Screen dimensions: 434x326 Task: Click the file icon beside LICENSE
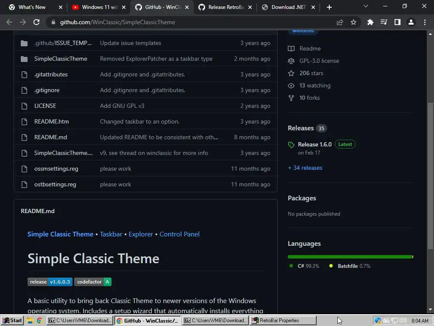[24, 106]
